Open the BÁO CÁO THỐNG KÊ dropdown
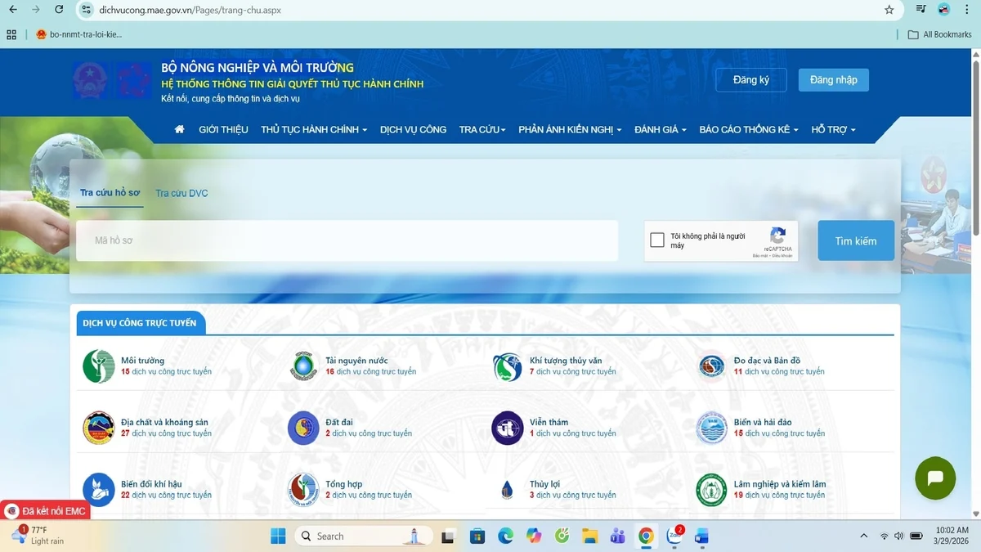The image size is (981, 552). coord(748,129)
